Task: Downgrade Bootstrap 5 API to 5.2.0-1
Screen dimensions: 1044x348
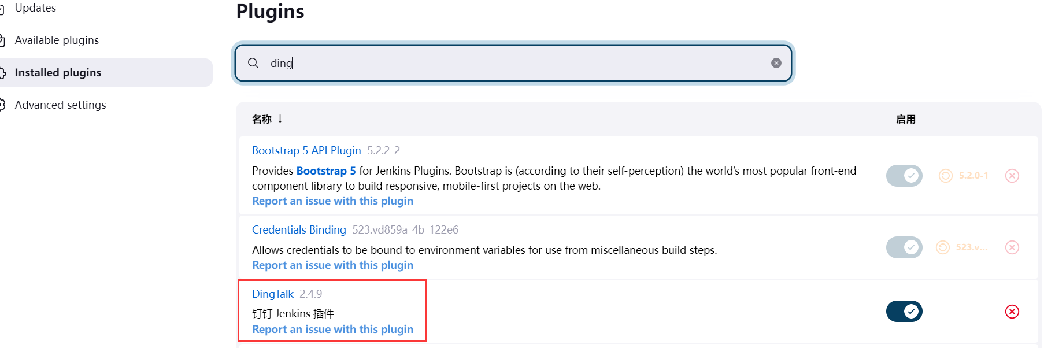Action: pyautogui.click(x=964, y=176)
